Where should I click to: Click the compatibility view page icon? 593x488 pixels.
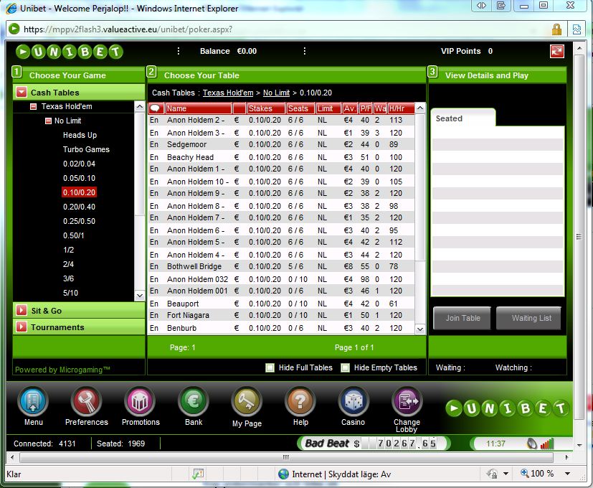[577, 29]
